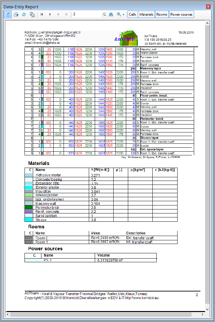Go to the previous page
The height and width of the screenshot is (322, 215).
pos(50,14)
